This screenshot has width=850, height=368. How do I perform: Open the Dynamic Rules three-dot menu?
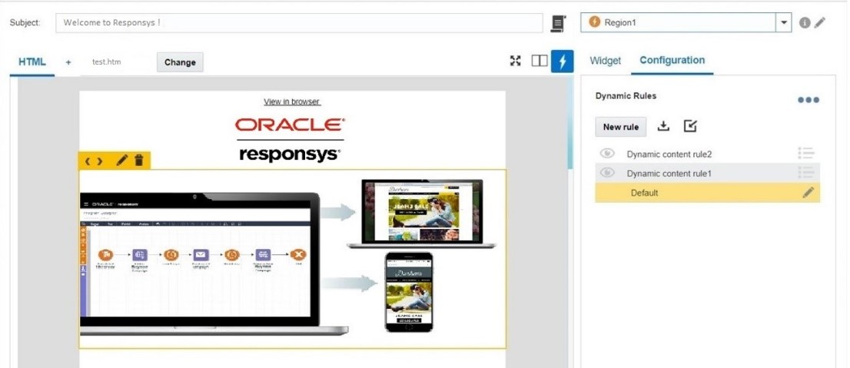pos(808,100)
